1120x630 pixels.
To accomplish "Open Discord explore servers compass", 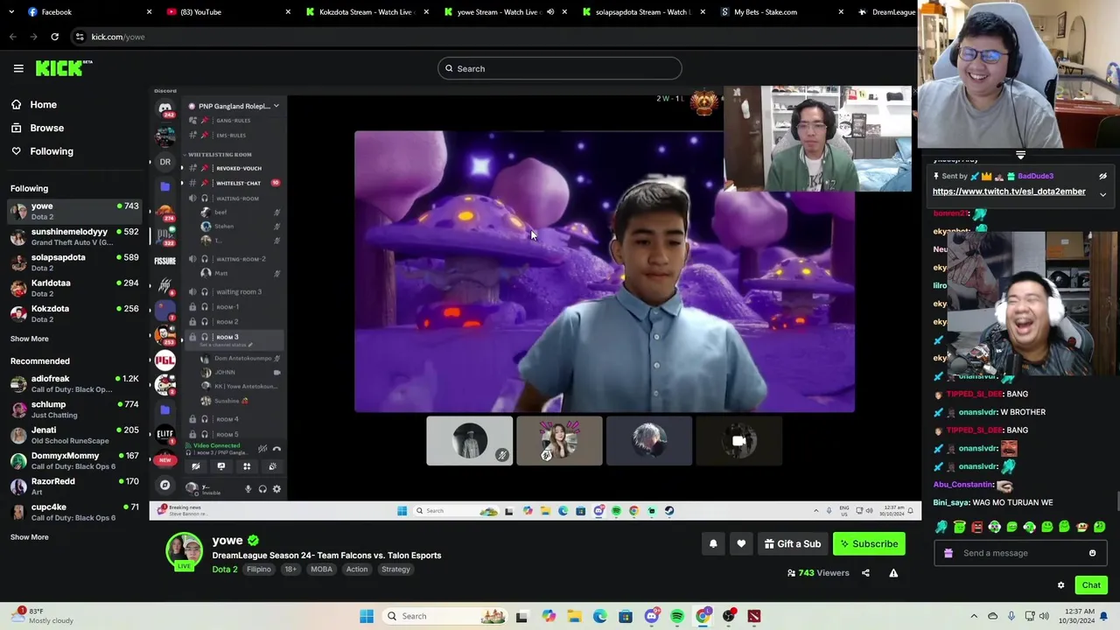I will click(x=165, y=485).
